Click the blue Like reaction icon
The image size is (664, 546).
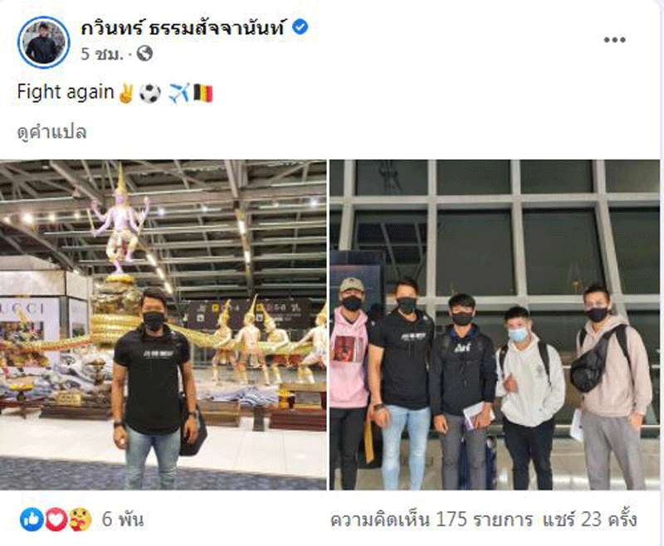pos(32,519)
